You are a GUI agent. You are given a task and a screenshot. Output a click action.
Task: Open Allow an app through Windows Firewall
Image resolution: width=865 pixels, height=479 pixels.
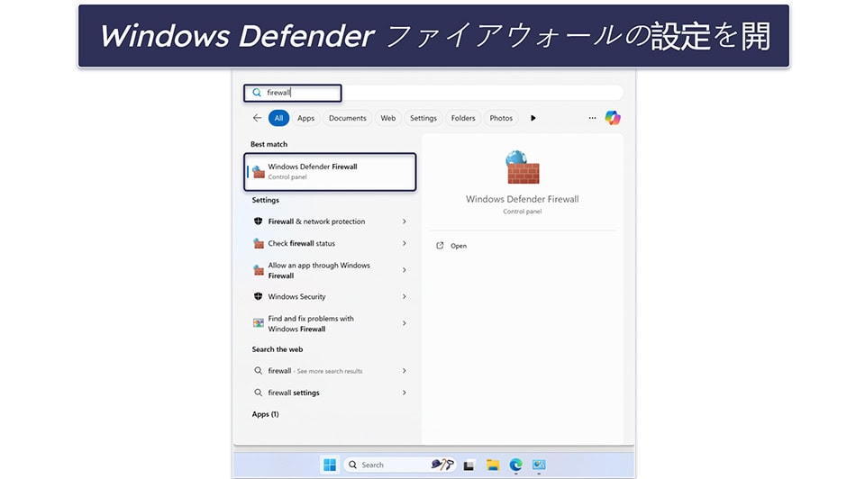coord(330,270)
